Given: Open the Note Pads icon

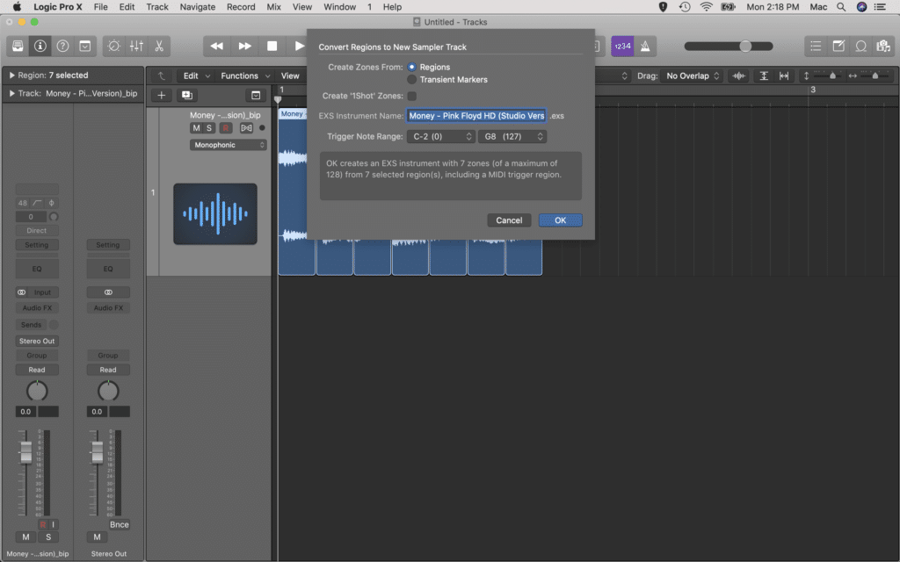Looking at the screenshot, I should click(838, 46).
